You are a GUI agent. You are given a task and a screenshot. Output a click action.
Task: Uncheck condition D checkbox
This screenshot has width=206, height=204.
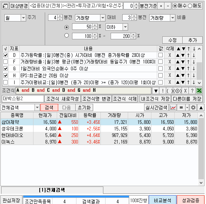click(5, 55)
